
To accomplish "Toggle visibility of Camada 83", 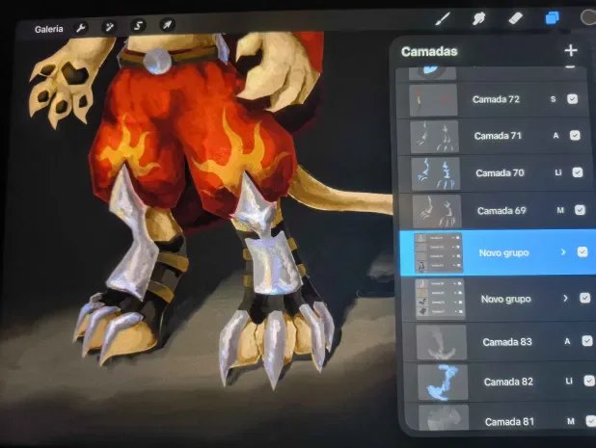I will coord(587,341).
